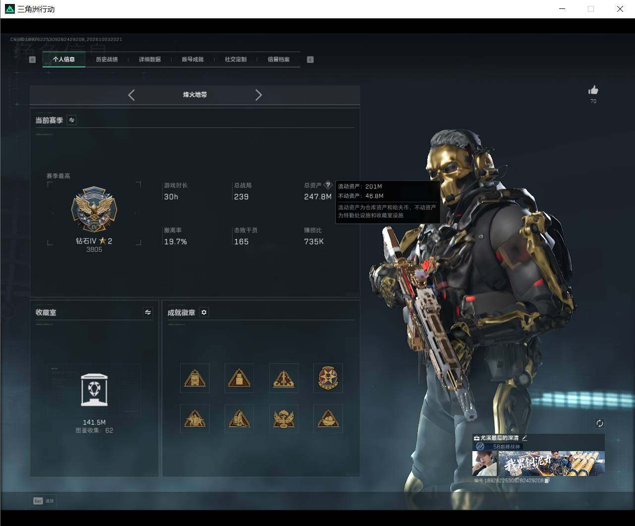Screen dimensions: 635x526
Task: Select the 社交定制 tab
Action: pos(235,59)
